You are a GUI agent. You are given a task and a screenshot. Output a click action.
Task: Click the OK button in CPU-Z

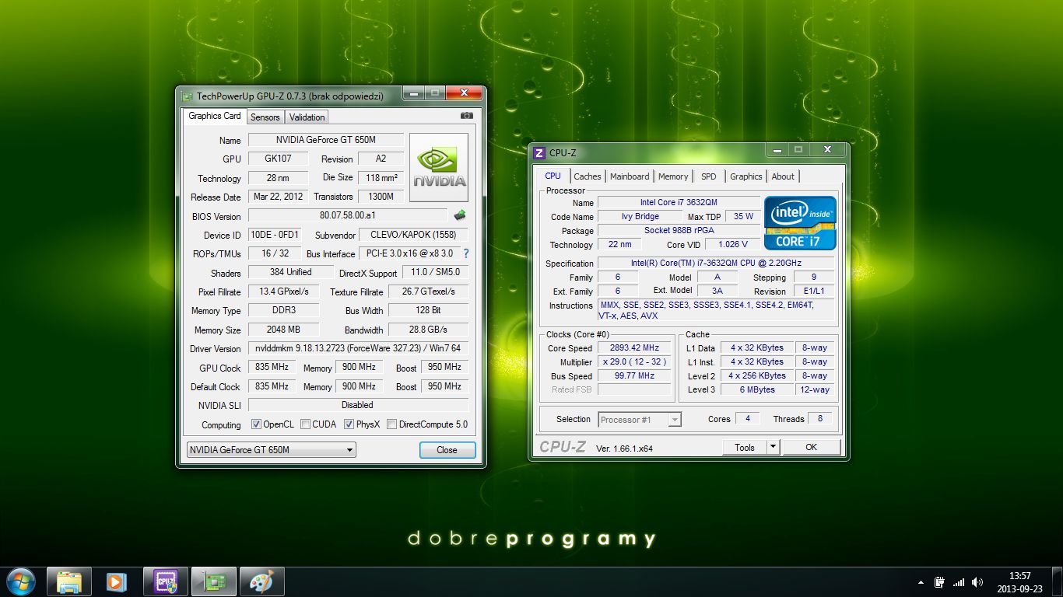(x=811, y=447)
